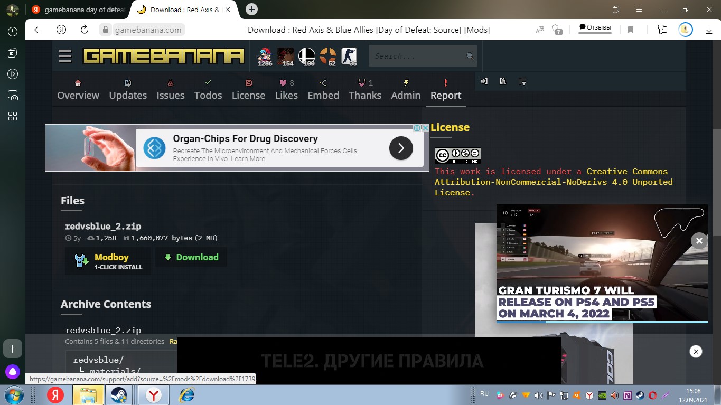721x405 pixels.
Task: Click the login arrow icon beside Report
Action: (x=484, y=81)
